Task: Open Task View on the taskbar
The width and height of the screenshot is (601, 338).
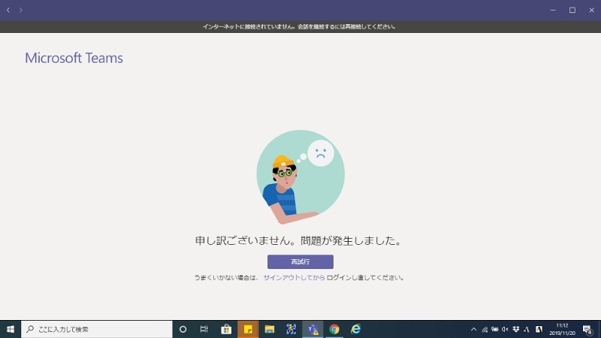Action: click(204, 329)
